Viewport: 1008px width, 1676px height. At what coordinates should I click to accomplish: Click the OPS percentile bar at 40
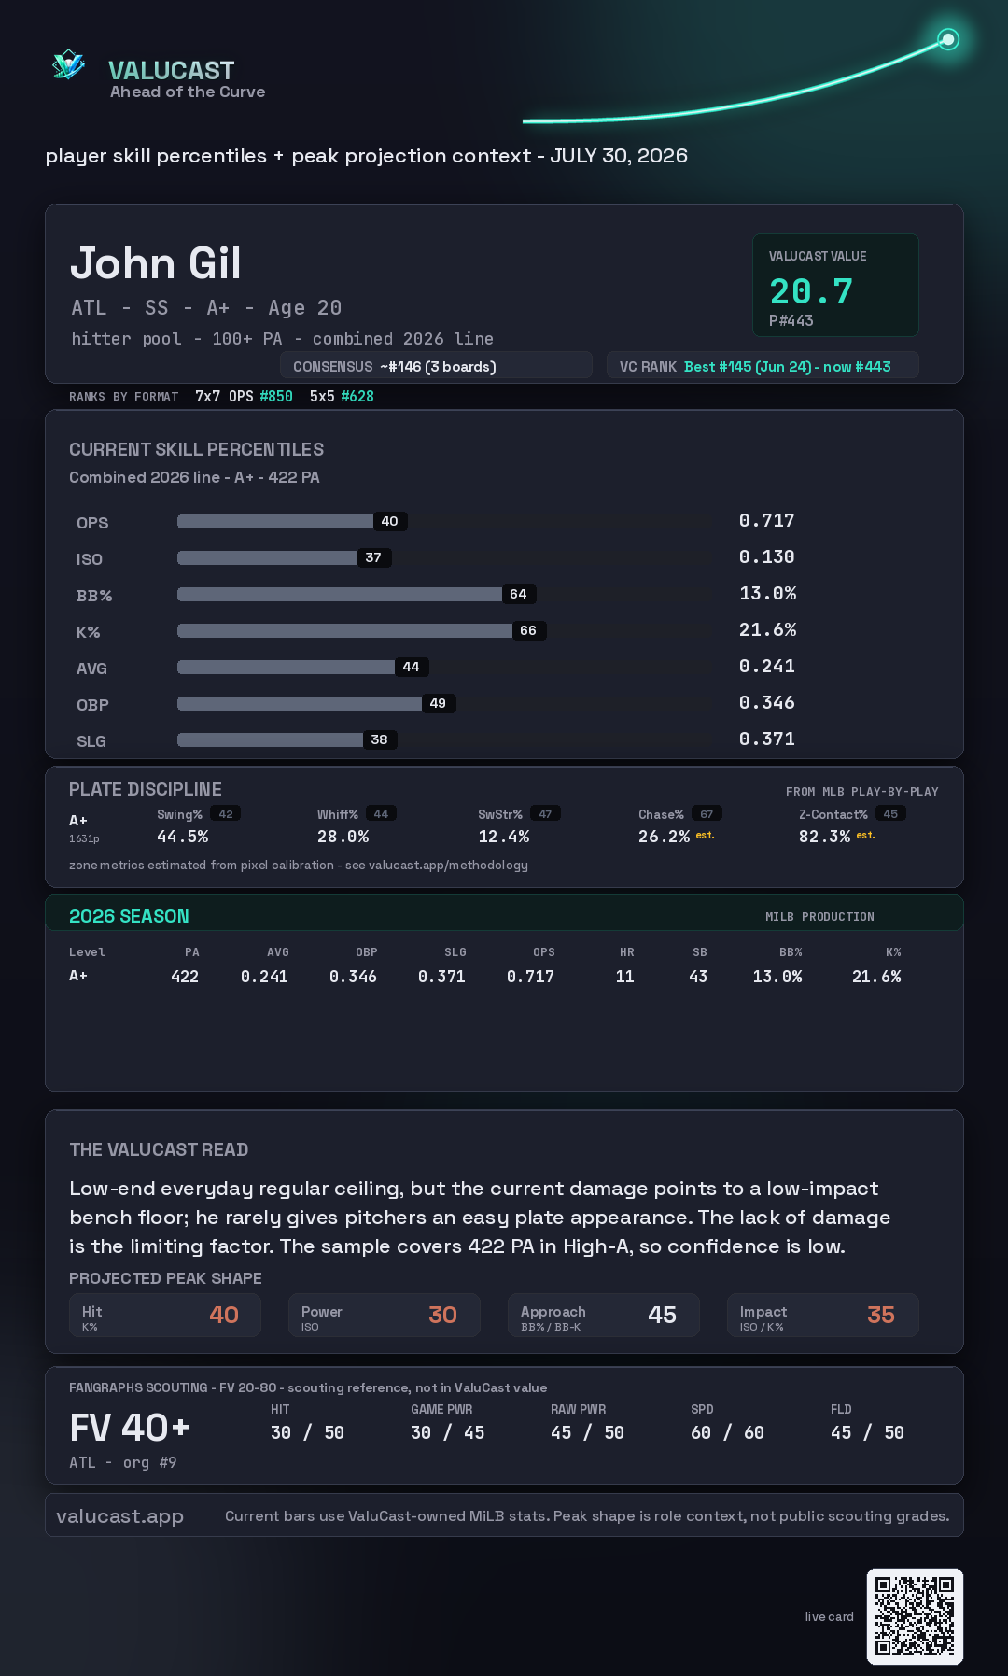275,521
